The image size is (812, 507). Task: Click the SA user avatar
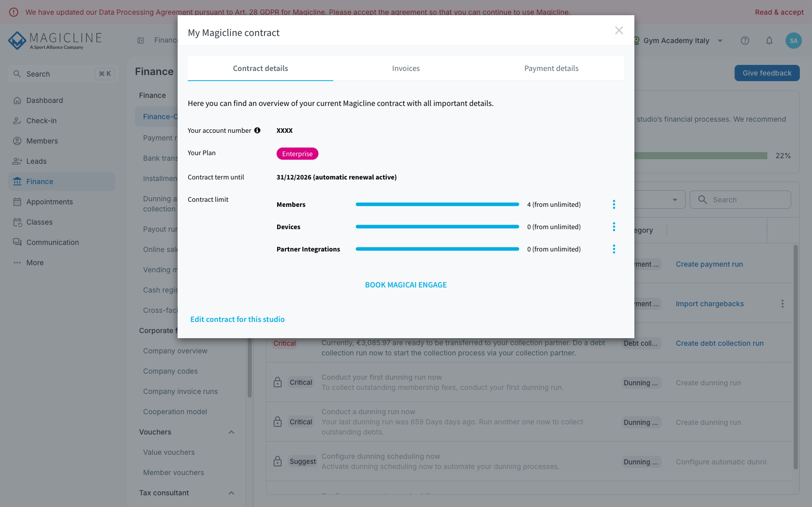point(794,41)
